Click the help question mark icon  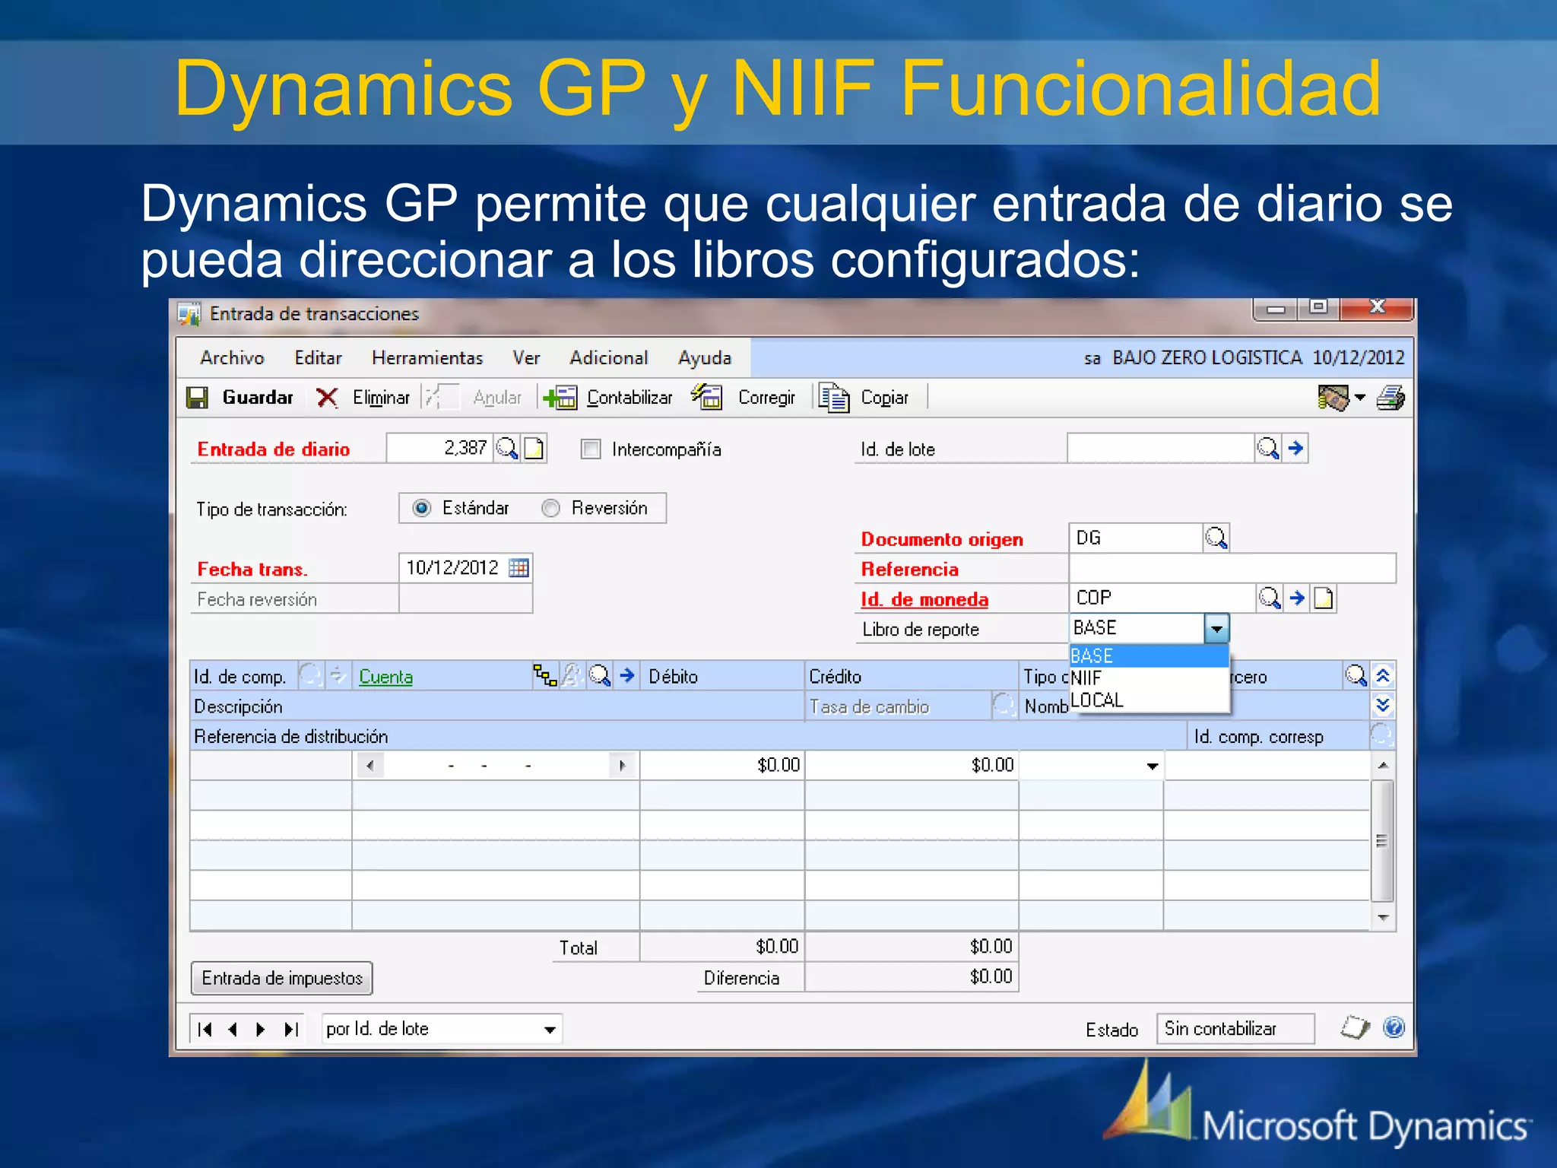click(x=1394, y=1027)
